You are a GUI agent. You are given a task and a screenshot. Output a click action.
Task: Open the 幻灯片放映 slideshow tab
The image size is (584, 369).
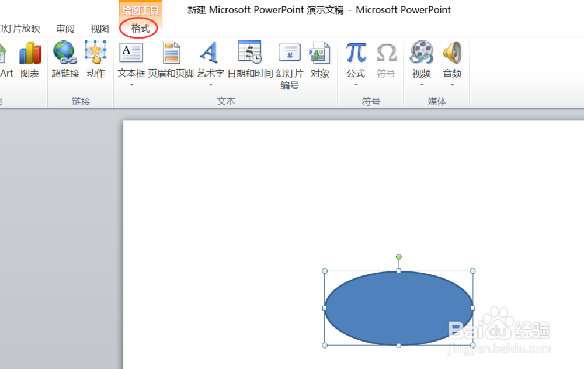click(20, 29)
